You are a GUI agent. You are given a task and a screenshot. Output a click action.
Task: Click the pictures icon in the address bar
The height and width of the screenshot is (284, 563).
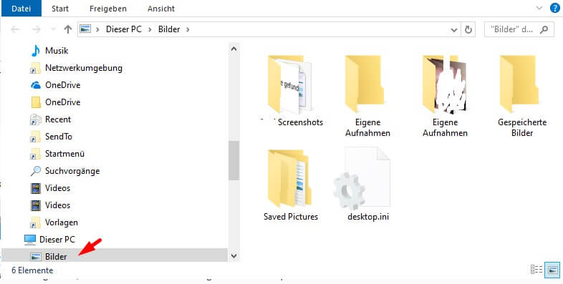tap(85, 29)
